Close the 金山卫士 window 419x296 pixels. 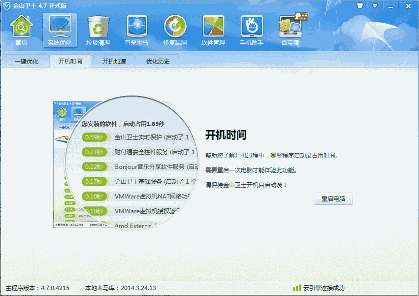(x=408, y=6)
